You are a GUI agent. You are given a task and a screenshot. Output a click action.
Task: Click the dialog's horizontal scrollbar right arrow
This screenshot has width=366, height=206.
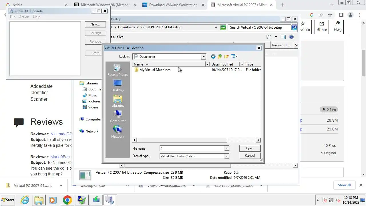point(258,140)
